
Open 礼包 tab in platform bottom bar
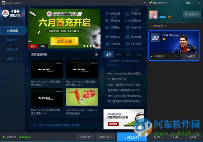(x=157, y=137)
